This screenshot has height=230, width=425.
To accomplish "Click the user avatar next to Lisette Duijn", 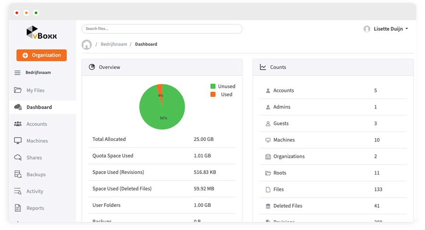I will point(367,29).
